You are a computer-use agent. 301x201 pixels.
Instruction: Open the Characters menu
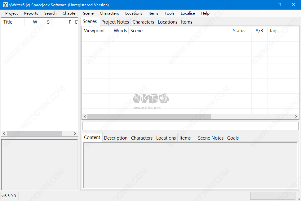[x=109, y=13]
